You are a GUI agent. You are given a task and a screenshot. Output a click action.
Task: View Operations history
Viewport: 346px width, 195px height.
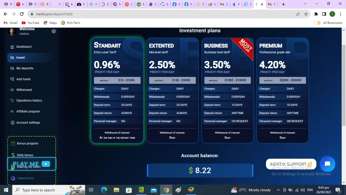pos(29,100)
